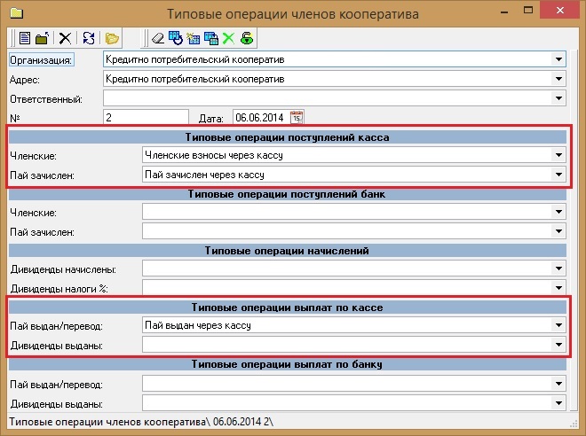Click header Типовые операции выплат по банку

287,364
